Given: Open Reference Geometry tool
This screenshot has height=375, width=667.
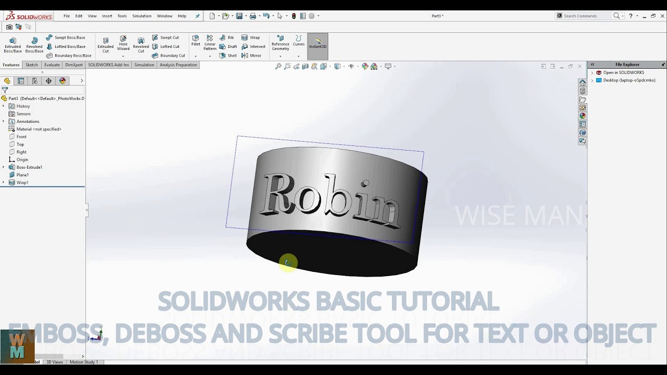Looking at the screenshot, I should pos(280,43).
